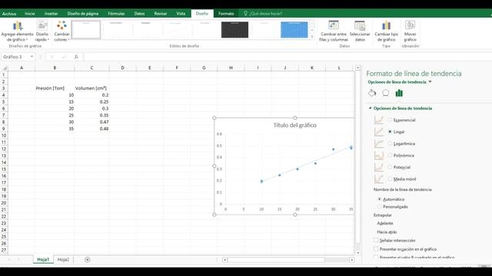
Task: Switch to the Revisar tab
Action: tap(161, 14)
